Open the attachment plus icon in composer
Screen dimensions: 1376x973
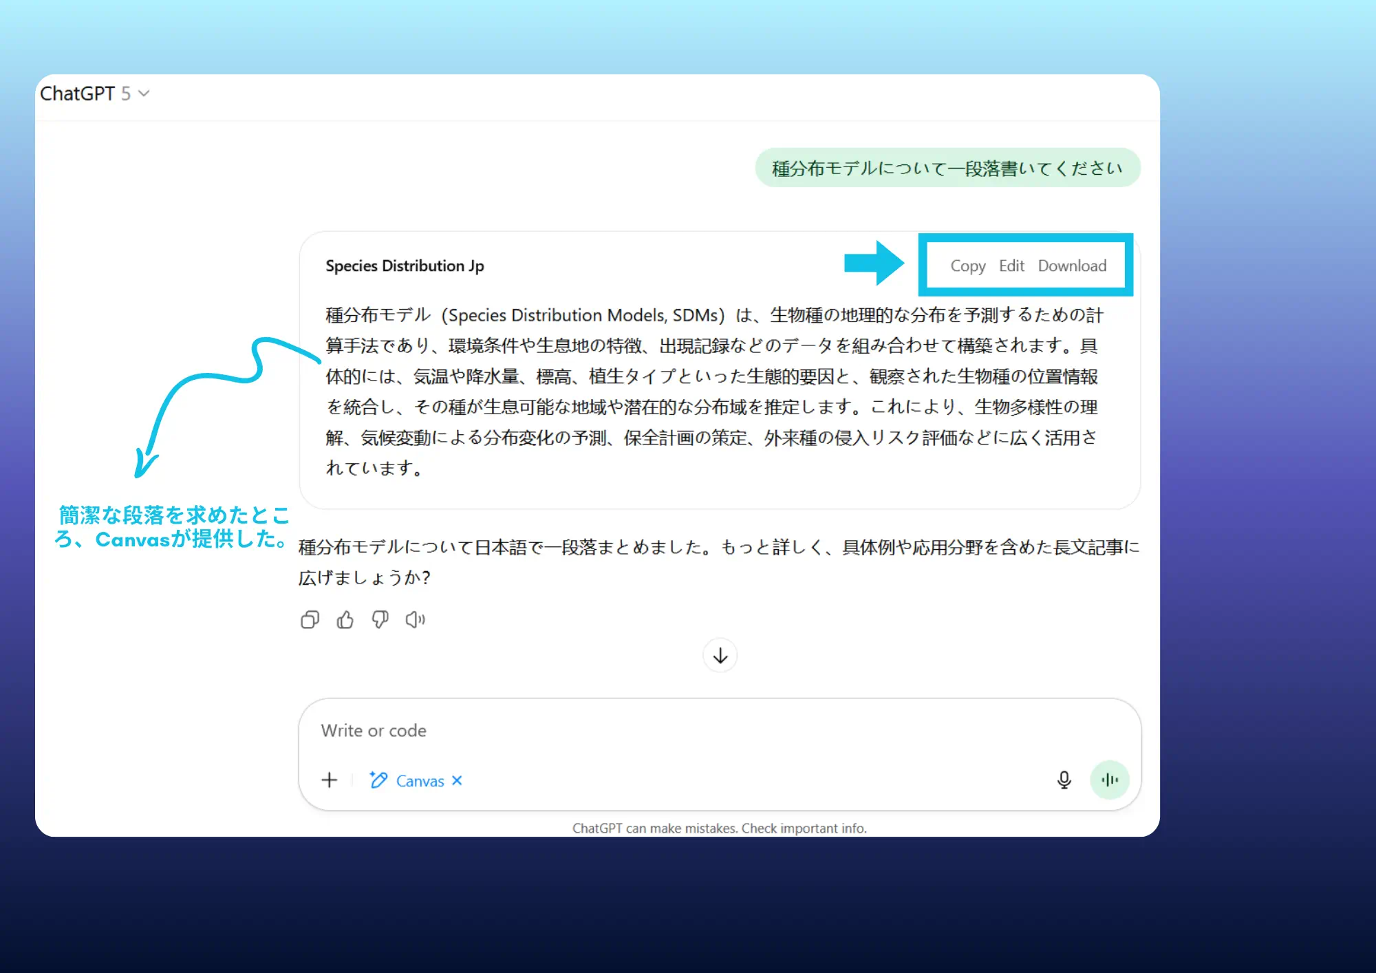(329, 780)
